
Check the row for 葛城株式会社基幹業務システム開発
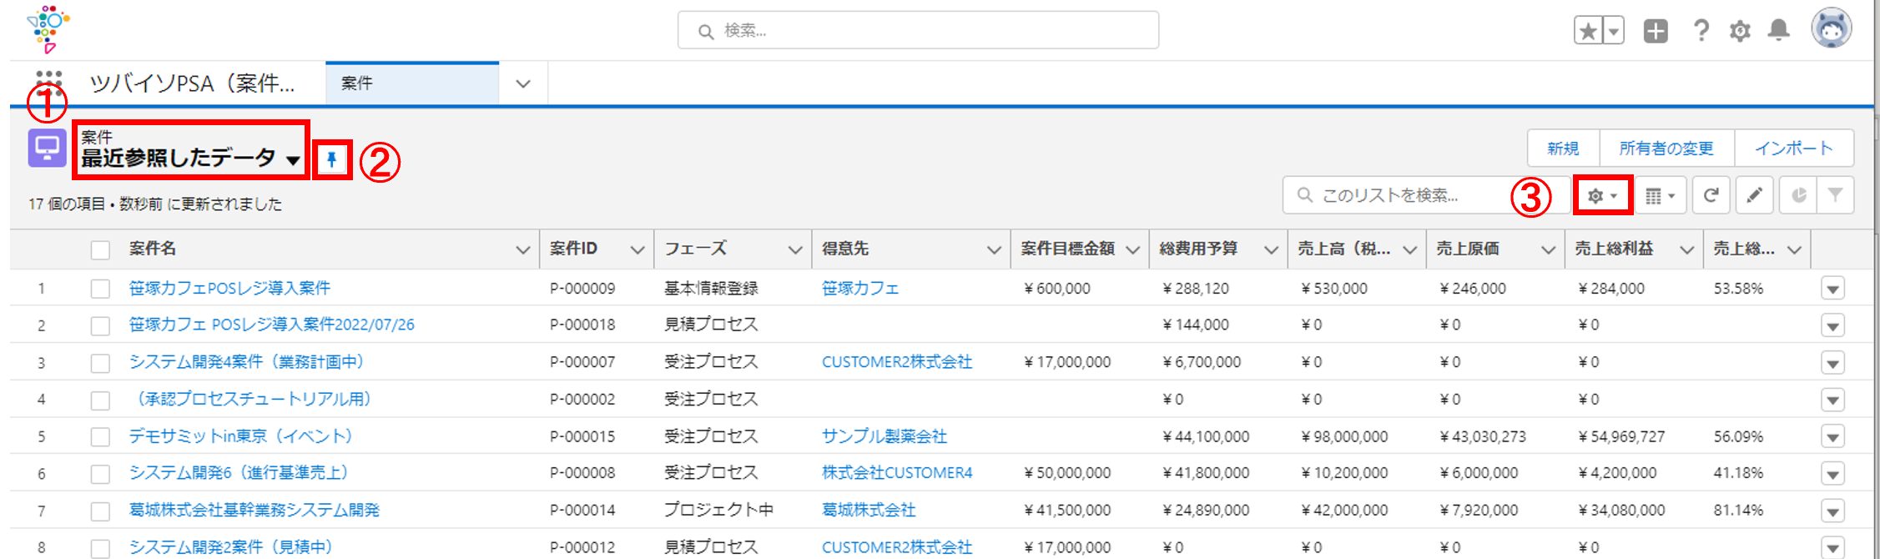pos(100,511)
